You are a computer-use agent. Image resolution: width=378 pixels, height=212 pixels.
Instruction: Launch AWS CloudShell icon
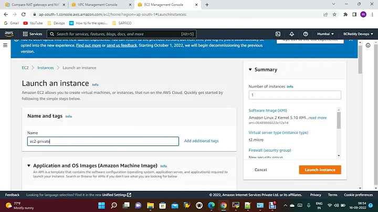[x=278, y=34]
